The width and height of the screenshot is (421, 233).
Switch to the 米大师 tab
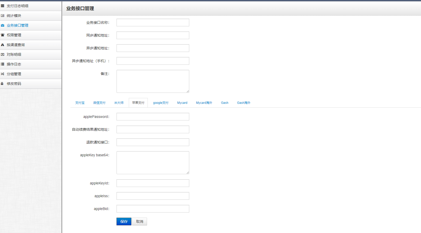click(119, 103)
